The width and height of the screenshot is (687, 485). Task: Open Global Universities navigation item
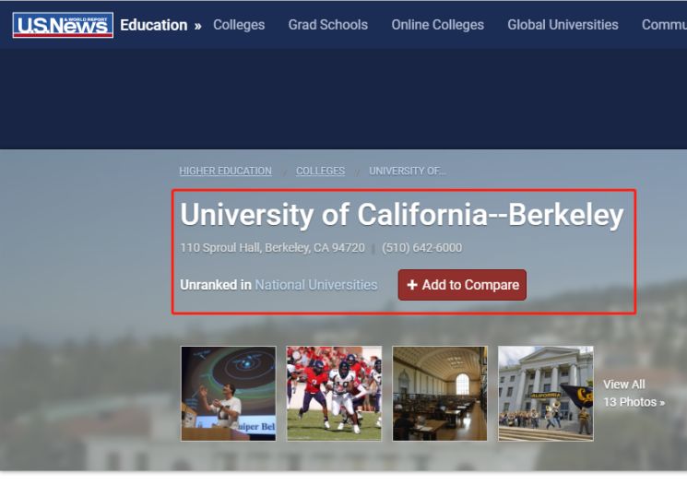click(x=563, y=25)
